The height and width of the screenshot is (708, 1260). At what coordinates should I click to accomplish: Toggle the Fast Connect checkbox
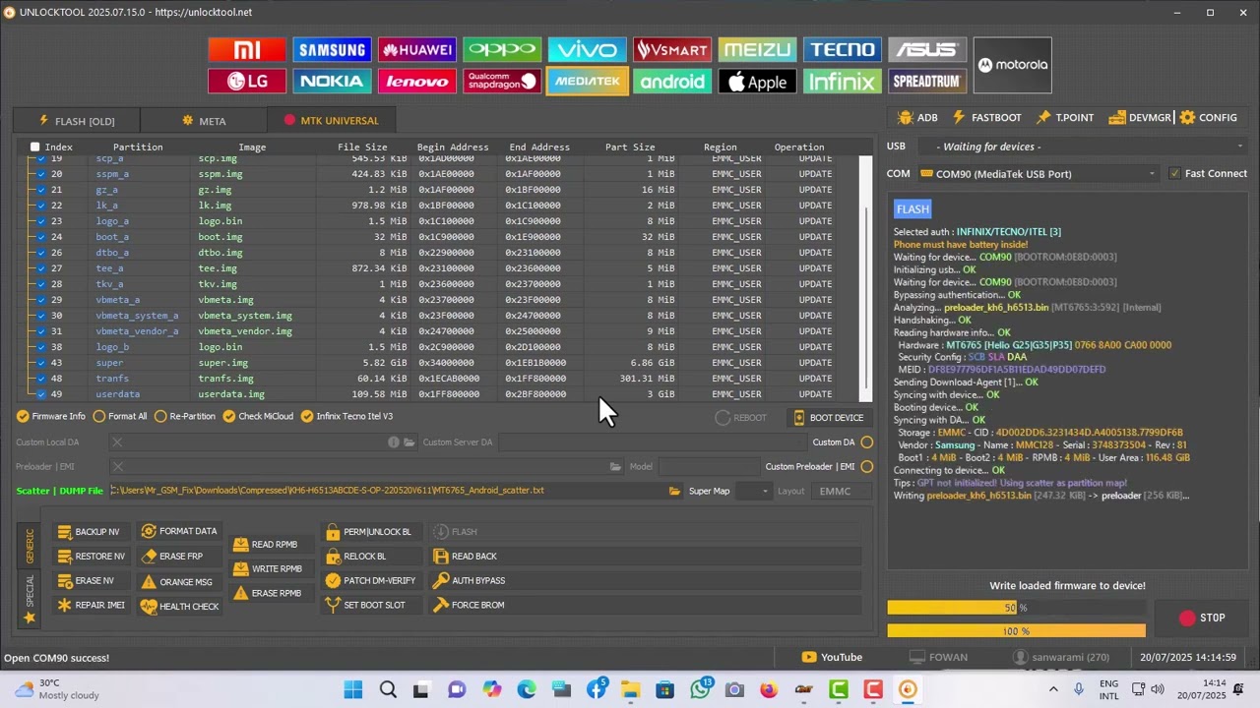click(x=1174, y=174)
